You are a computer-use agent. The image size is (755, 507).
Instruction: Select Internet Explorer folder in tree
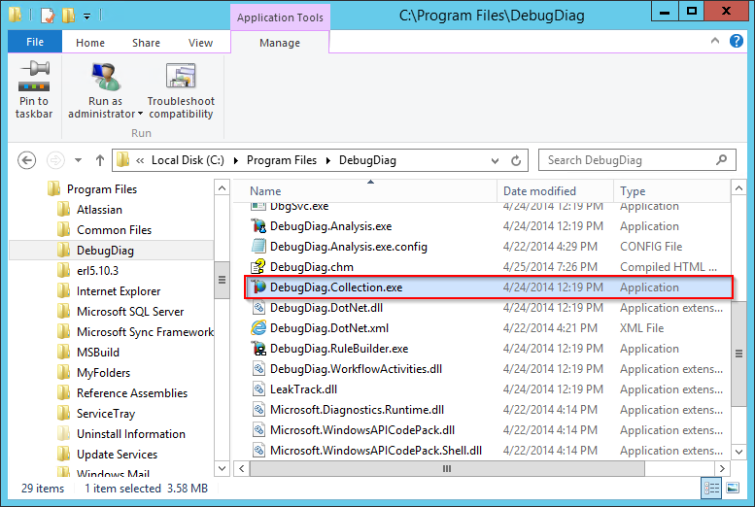pos(119,291)
